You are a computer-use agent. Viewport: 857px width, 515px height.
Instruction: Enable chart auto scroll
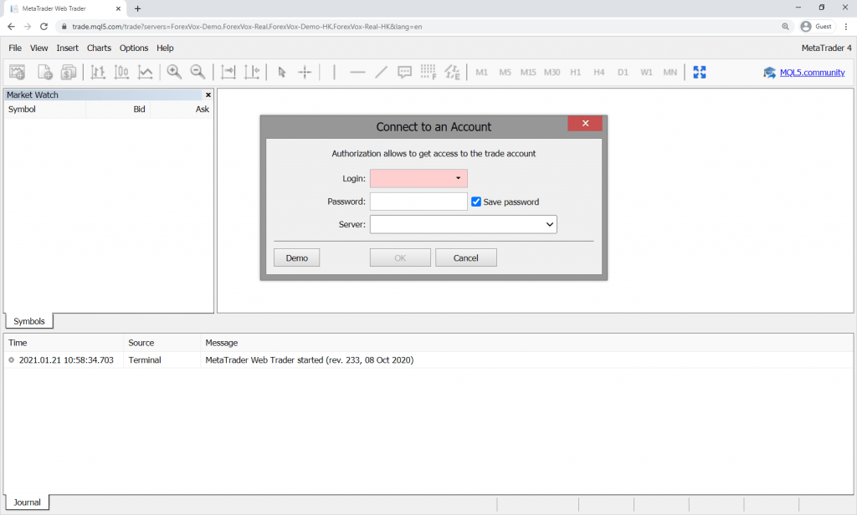[228, 72]
